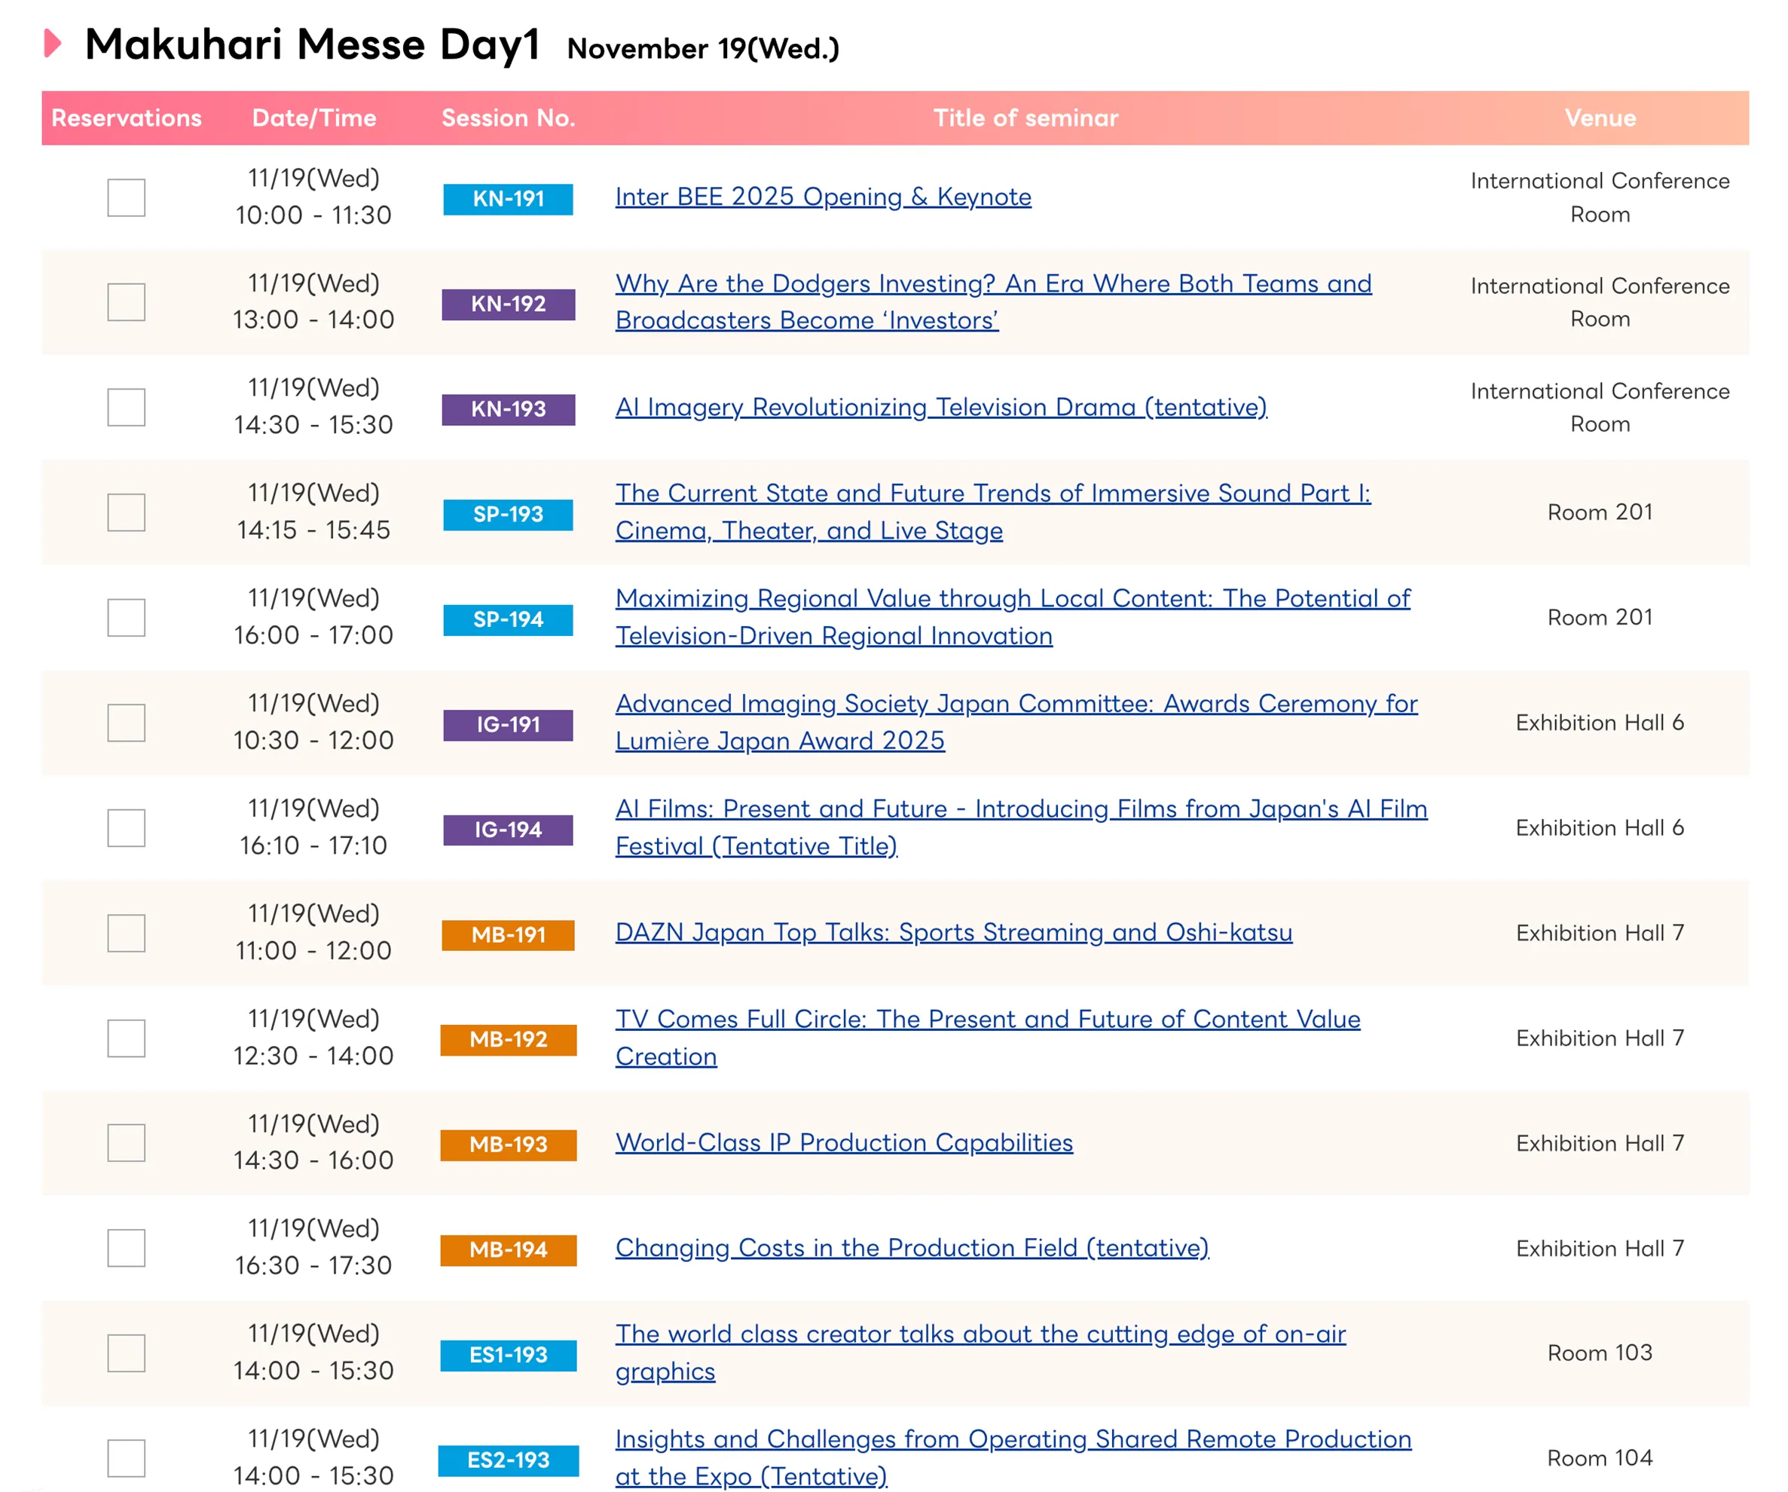Check the reservation box for KN-191 keynote
This screenshot has height=1492, width=1788.
(126, 197)
